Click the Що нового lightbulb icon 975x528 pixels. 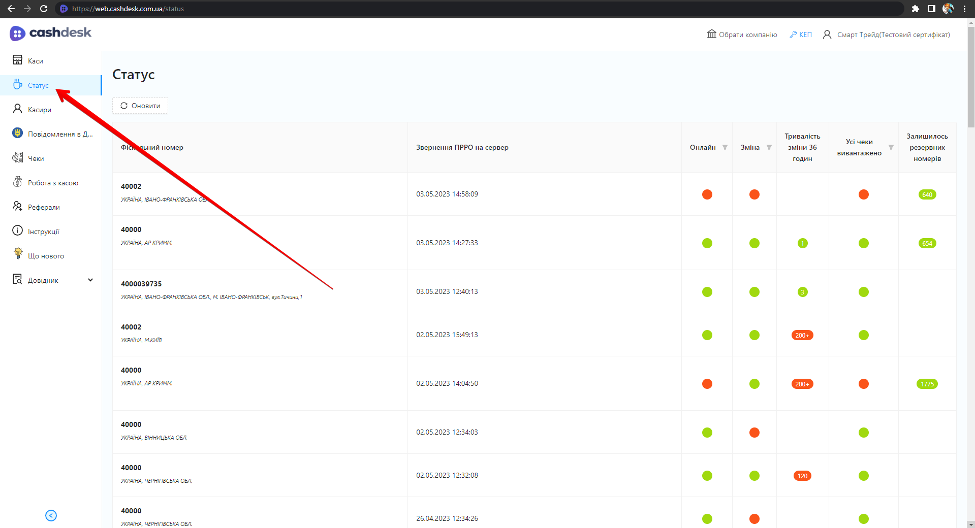pyautogui.click(x=18, y=254)
